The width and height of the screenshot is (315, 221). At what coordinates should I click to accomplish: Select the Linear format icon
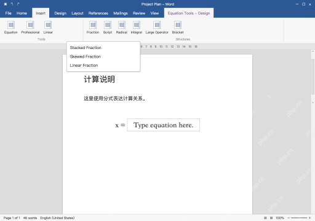48,25
